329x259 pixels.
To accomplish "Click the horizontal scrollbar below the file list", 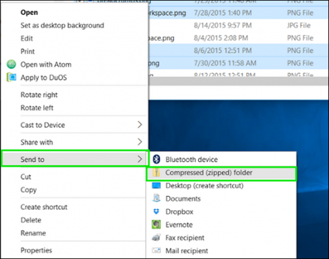I will coord(239,78).
